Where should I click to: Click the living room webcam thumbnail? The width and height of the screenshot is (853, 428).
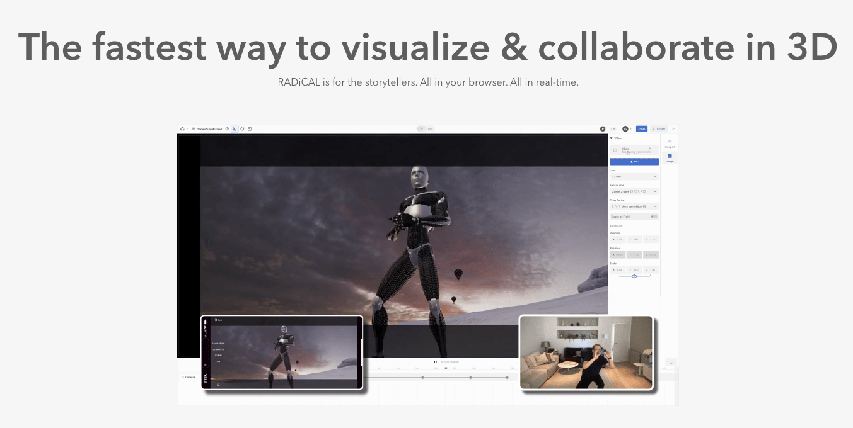586,352
